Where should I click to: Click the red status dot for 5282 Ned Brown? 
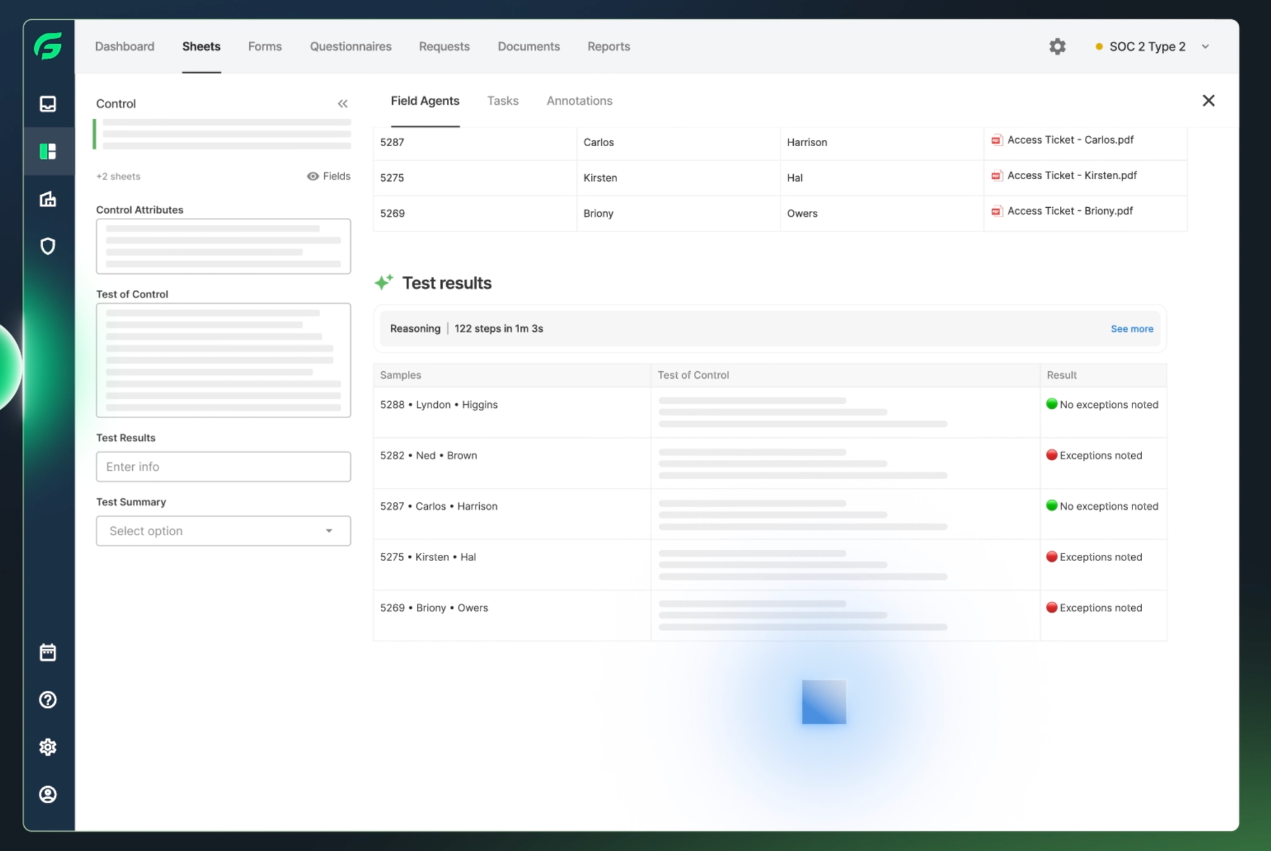pyautogui.click(x=1052, y=455)
